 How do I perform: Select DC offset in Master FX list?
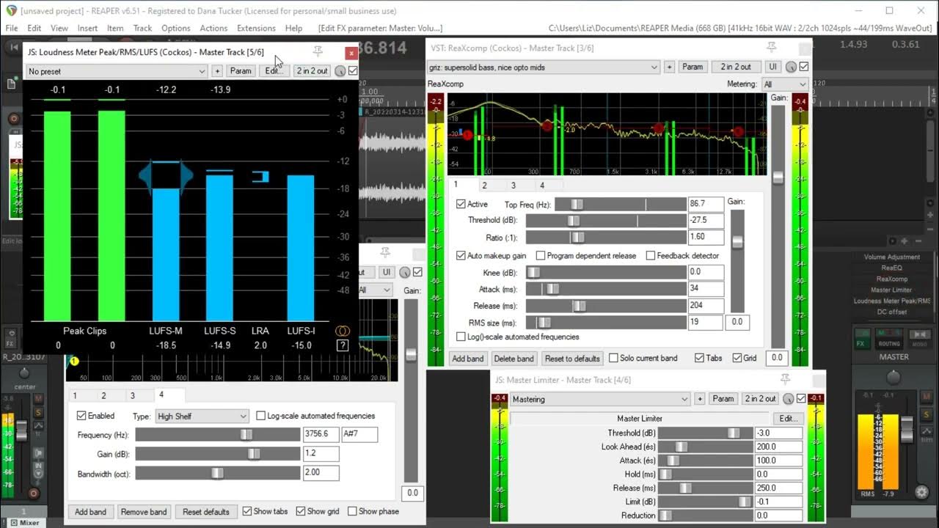(892, 312)
